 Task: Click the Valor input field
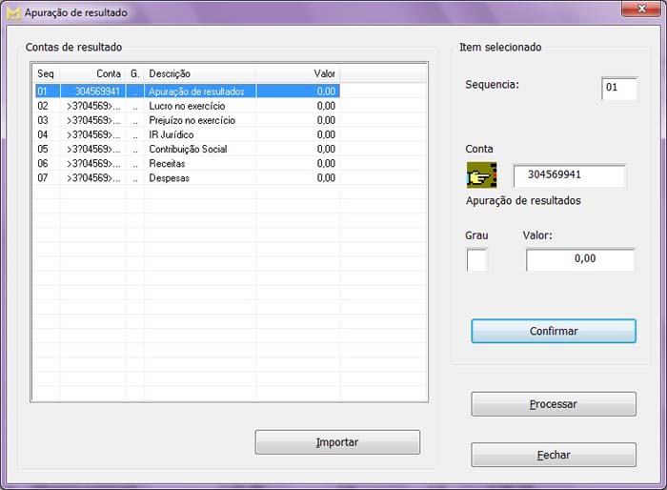click(579, 259)
